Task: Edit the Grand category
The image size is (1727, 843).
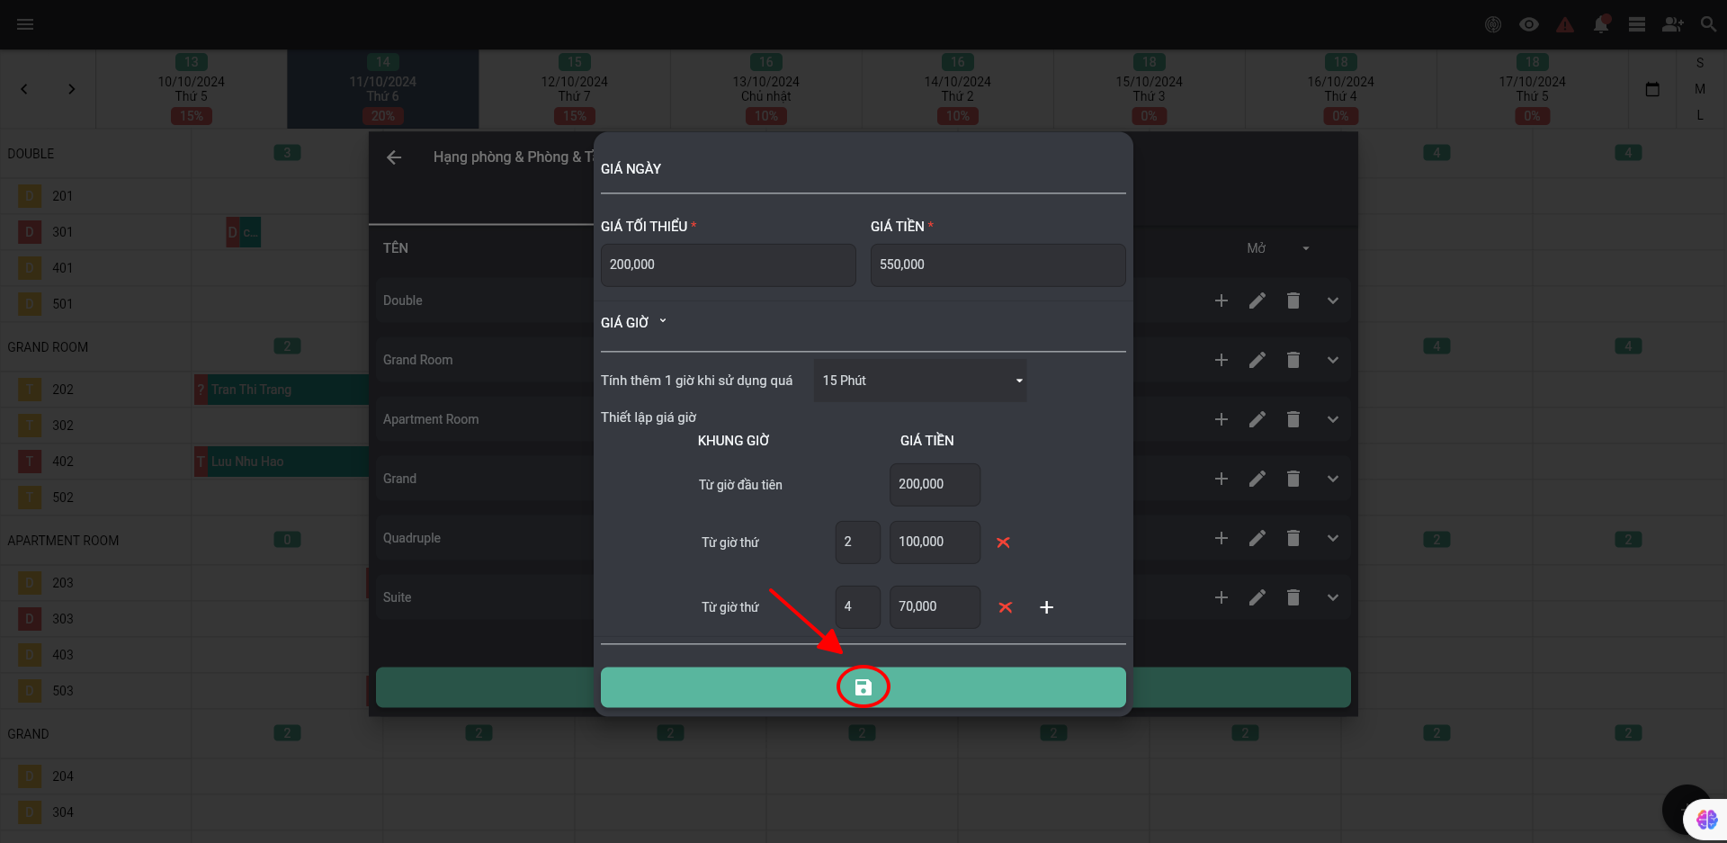Action: pos(1257,479)
